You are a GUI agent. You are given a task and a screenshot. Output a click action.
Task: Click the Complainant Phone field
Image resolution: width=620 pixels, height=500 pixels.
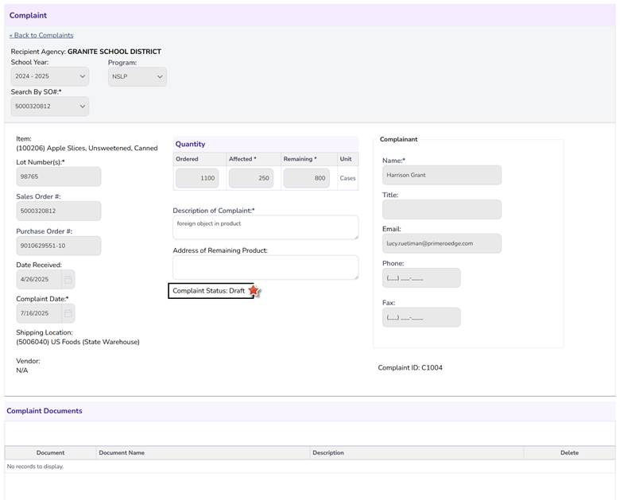[421, 277]
